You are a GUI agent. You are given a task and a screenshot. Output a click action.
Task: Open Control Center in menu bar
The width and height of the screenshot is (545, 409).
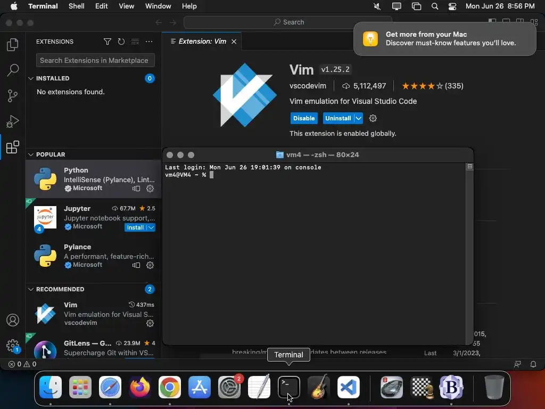(452, 6)
